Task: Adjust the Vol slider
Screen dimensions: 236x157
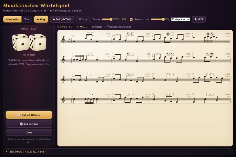Action: (160, 19)
